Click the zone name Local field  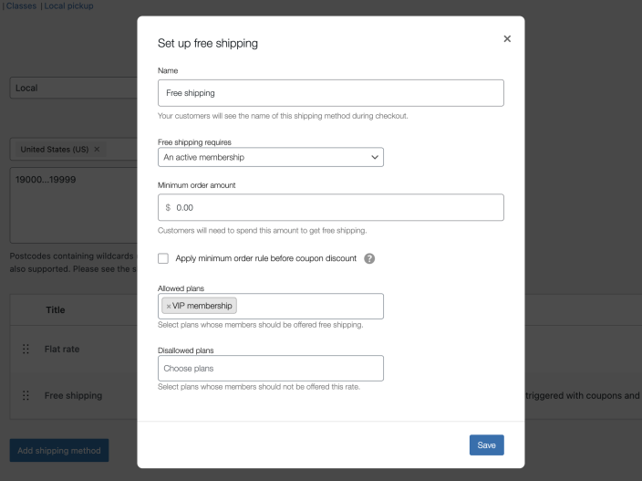tap(73, 89)
